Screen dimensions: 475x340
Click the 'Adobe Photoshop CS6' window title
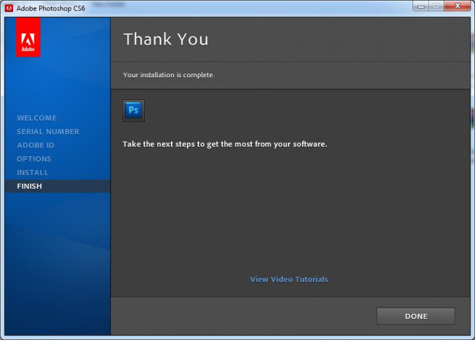click(x=51, y=8)
